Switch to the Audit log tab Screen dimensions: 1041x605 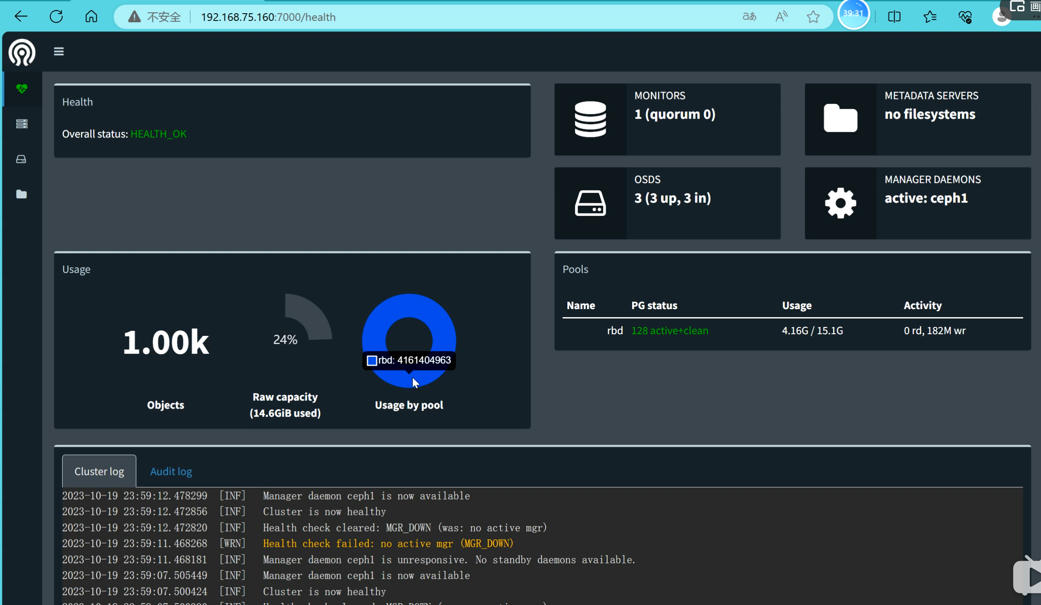coord(171,471)
